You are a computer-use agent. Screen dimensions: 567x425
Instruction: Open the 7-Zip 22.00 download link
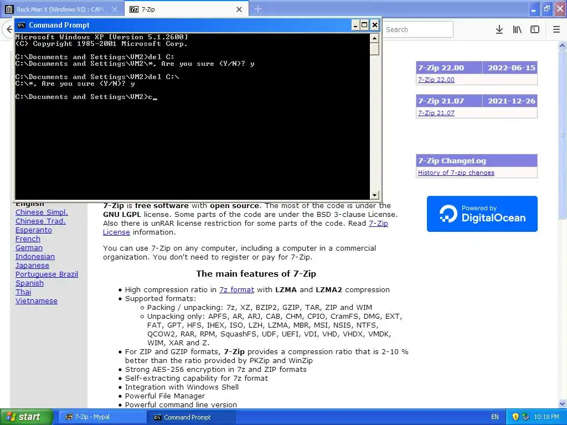point(436,80)
